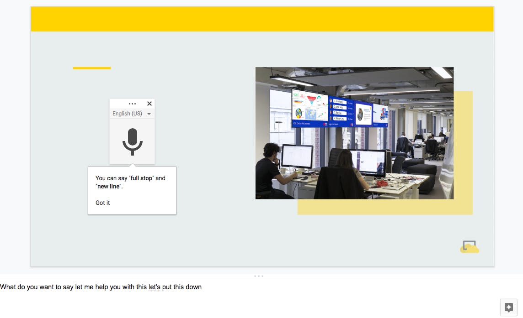Image resolution: width=523 pixels, height=318 pixels.
Task: Select the yellow header bar on the slide
Action: coord(262,19)
